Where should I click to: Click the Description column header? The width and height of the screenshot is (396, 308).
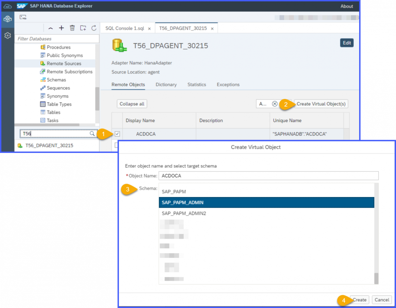coord(233,121)
